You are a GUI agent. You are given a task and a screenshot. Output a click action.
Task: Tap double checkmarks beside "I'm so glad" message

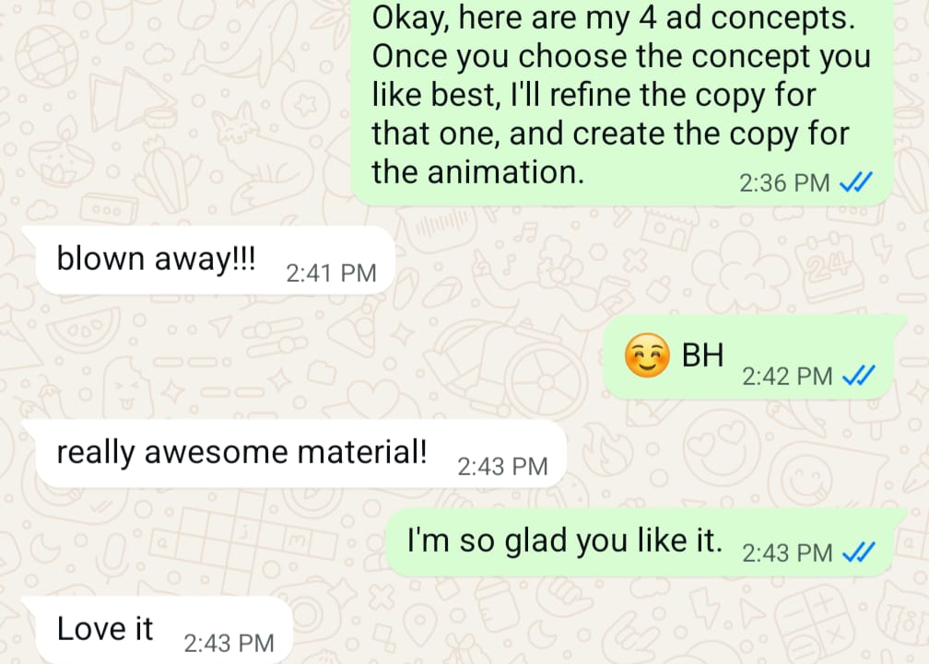coord(859,553)
